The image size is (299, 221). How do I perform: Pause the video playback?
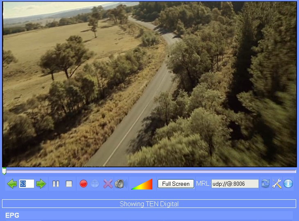[x=56, y=184]
